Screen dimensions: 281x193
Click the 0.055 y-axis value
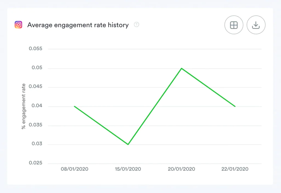click(35, 49)
